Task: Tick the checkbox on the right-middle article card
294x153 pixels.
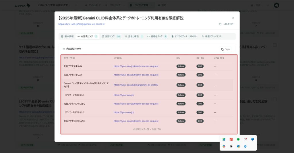Action: point(275,45)
